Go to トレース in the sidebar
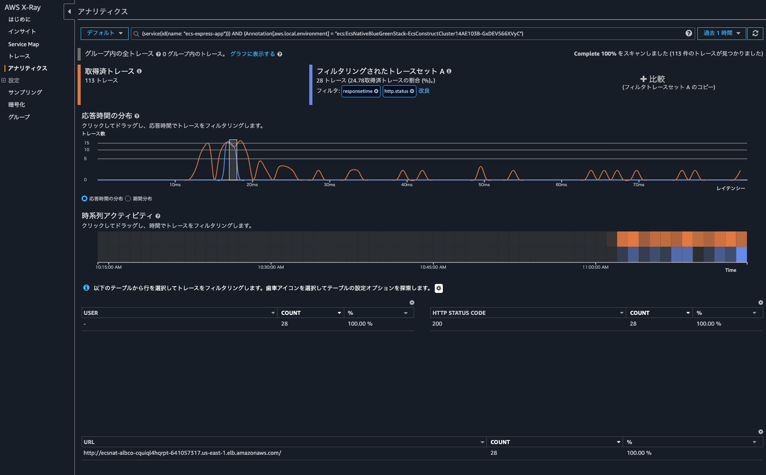Viewport: 766px width, 475px height. [19, 56]
